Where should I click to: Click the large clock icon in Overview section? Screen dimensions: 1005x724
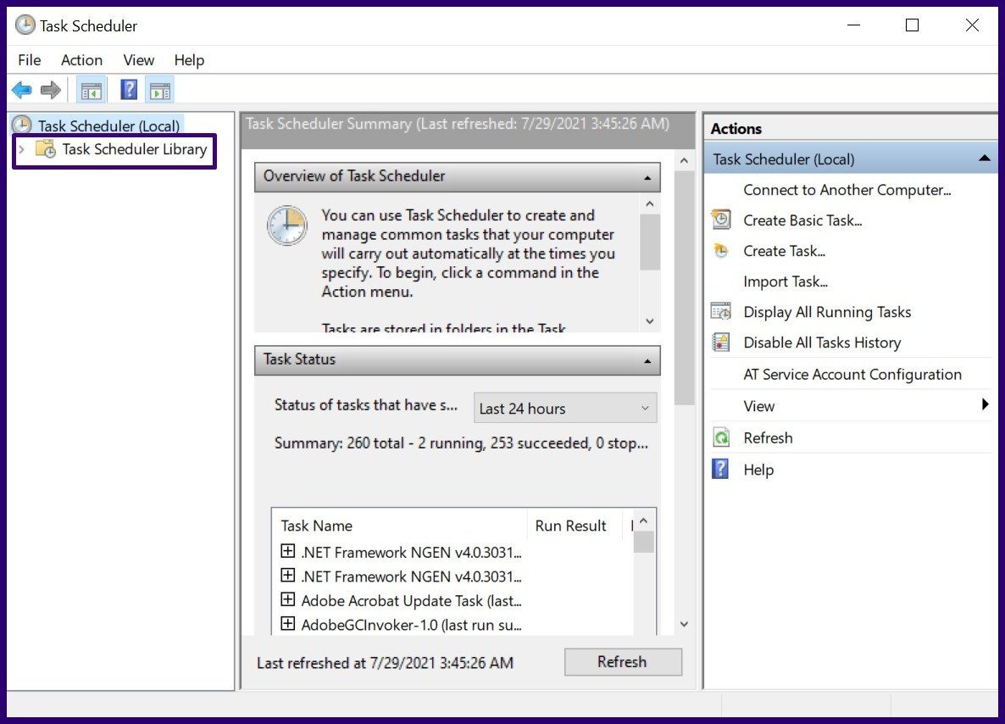pos(287,226)
